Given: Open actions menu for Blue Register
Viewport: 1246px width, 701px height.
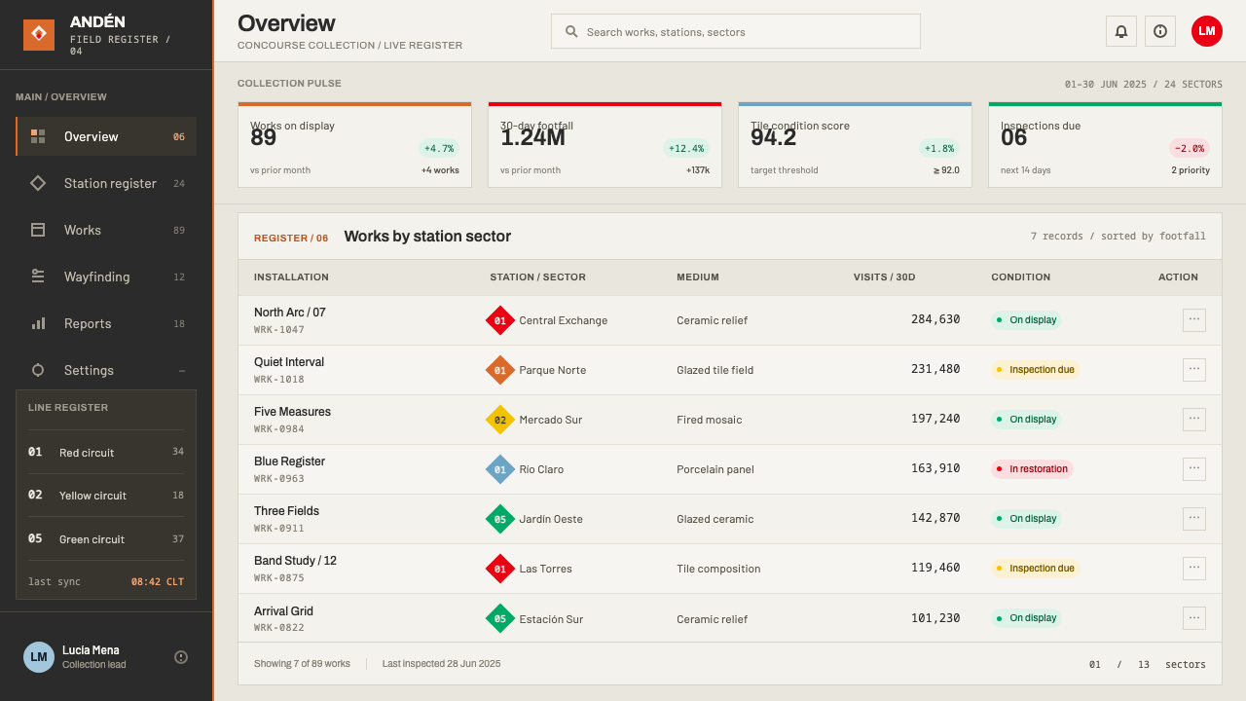Looking at the screenshot, I should [1194, 469].
